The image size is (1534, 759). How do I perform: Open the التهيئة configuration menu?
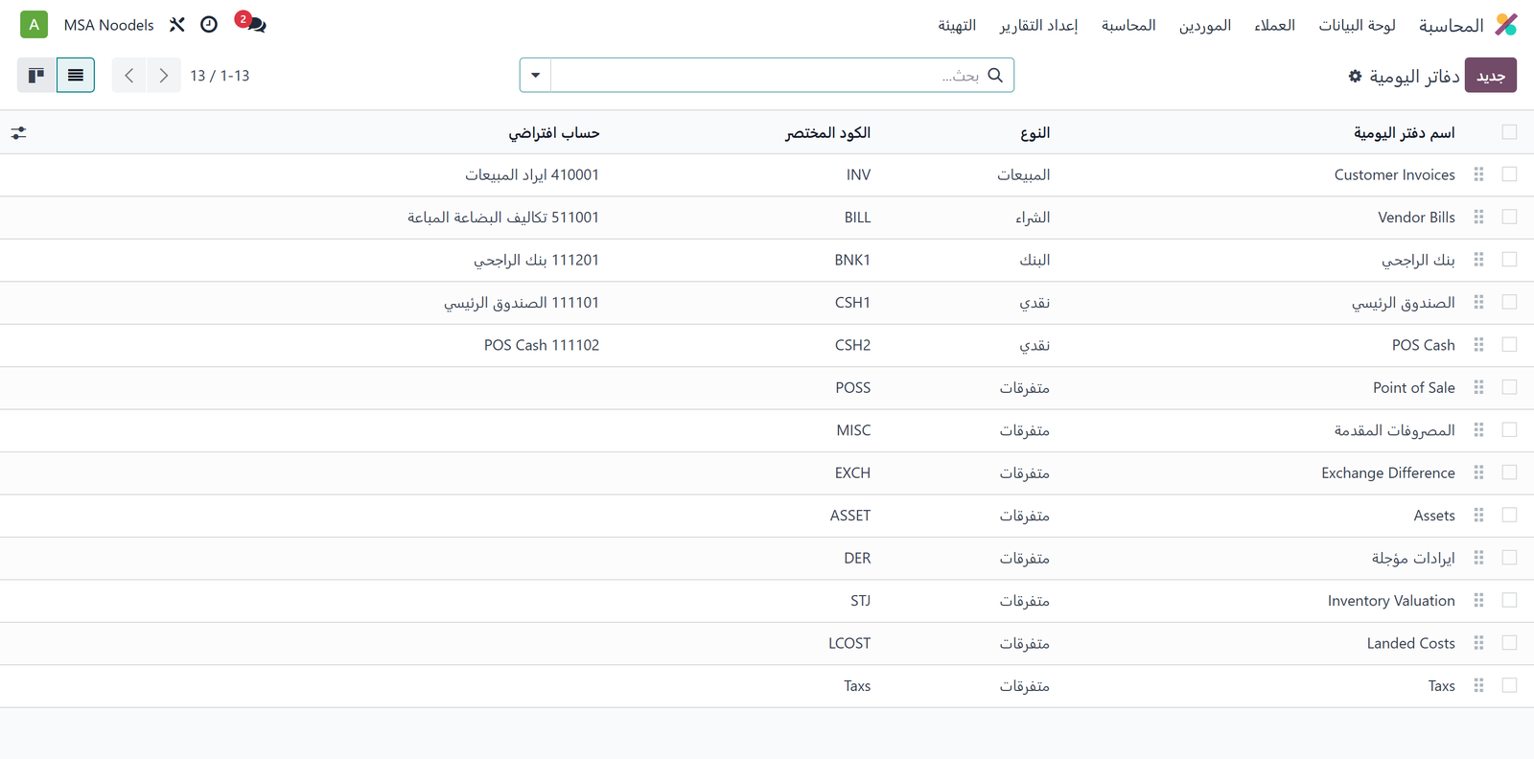(957, 25)
